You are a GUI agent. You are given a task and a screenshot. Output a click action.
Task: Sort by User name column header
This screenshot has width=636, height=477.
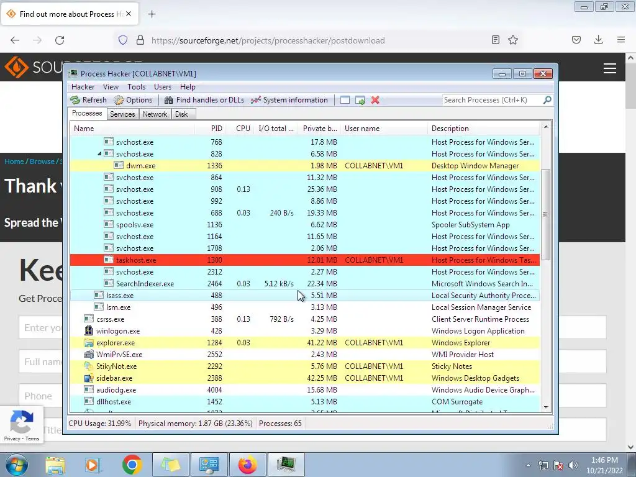(x=384, y=128)
